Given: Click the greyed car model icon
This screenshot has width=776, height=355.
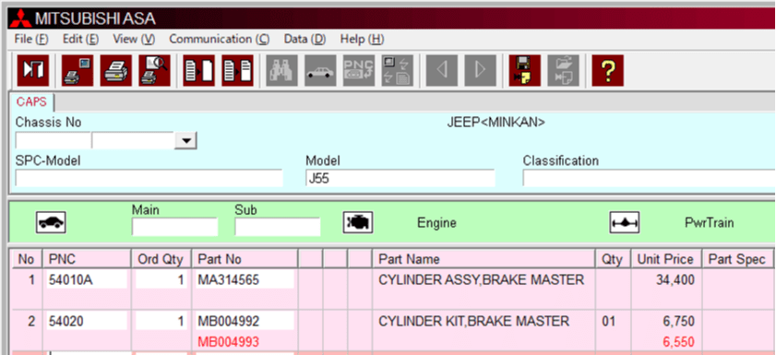Looking at the screenshot, I should click(x=320, y=70).
